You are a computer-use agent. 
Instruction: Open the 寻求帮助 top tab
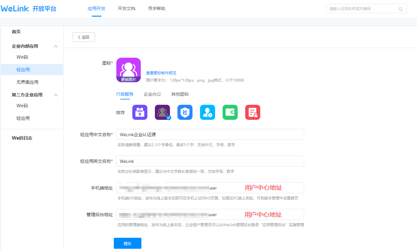pyautogui.click(x=156, y=9)
